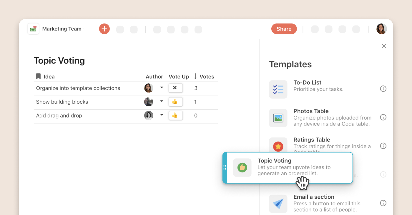Show info for the To-Do List template
The height and width of the screenshot is (215, 412).
[383, 89]
